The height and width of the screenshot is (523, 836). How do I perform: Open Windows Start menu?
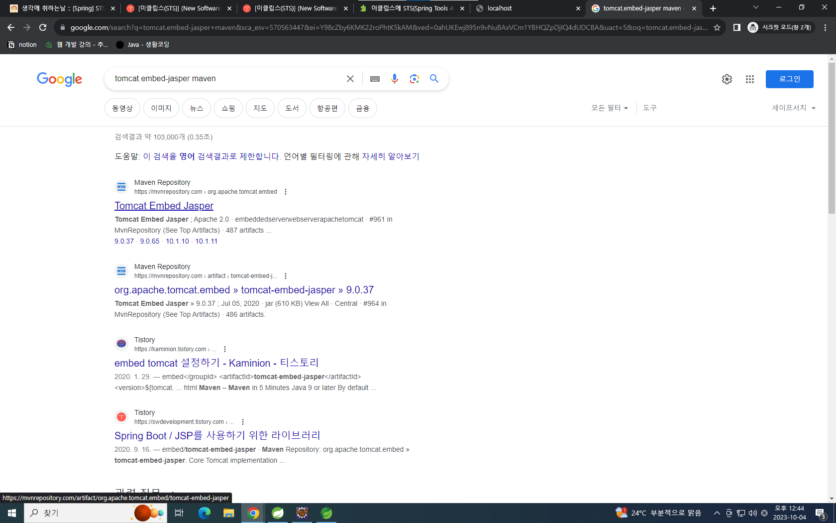pos(12,513)
